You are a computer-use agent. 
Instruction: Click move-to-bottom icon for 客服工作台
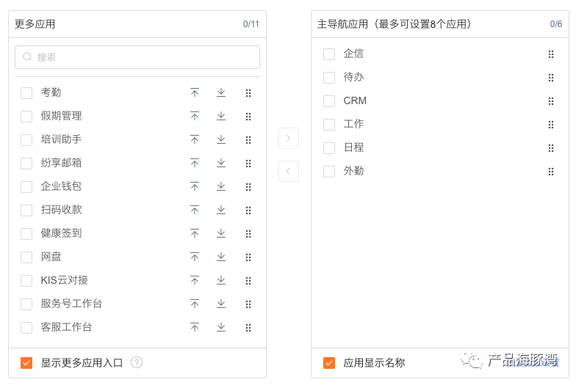tap(221, 327)
